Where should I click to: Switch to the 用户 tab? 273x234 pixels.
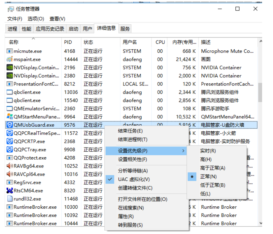point(87,29)
